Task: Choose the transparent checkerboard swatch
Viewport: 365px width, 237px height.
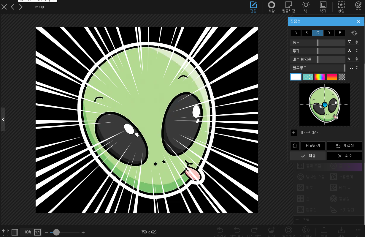Action: pyautogui.click(x=342, y=77)
